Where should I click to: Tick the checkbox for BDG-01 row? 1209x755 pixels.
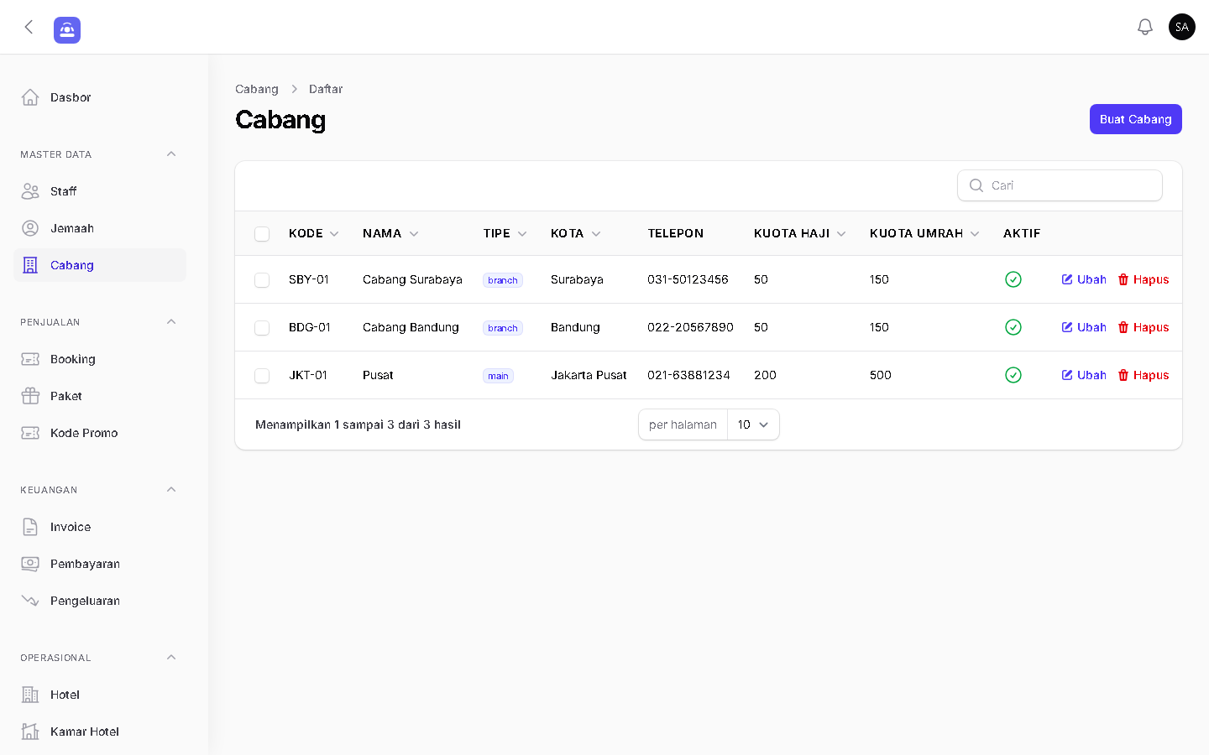(262, 328)
